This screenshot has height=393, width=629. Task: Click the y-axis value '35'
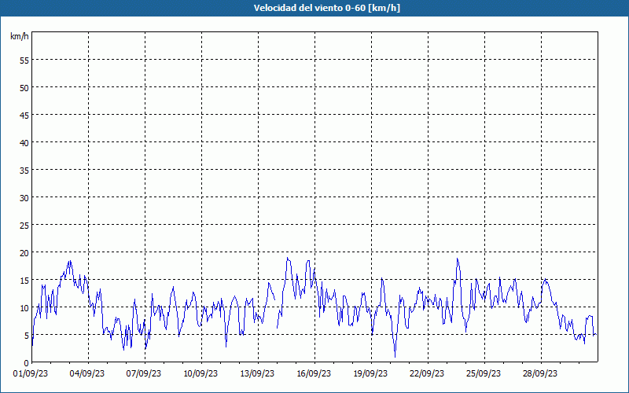pyautogui.click(x=24, y=170)
